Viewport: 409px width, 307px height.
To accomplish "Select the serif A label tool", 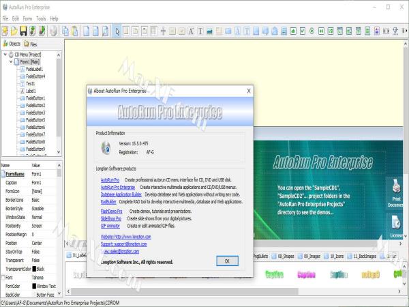I will [x=191, y=31].
